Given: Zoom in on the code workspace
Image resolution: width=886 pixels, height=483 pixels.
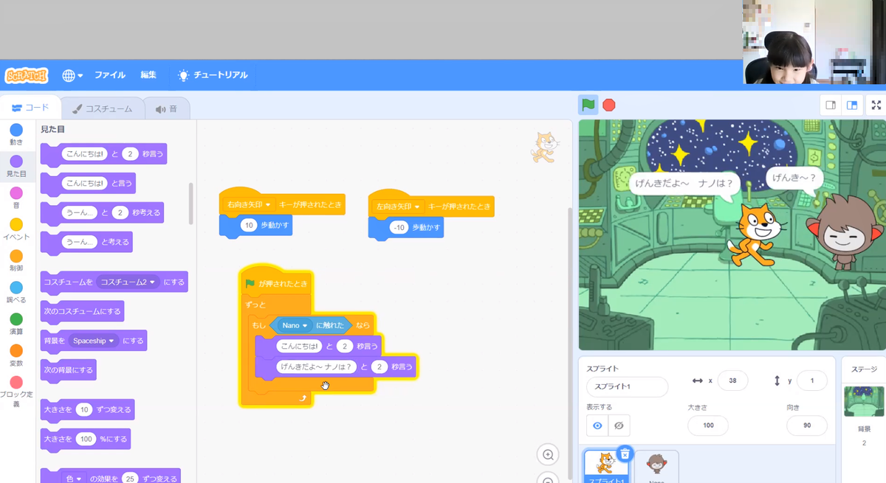Looking at the screenshot, I should tap(548, 455).
